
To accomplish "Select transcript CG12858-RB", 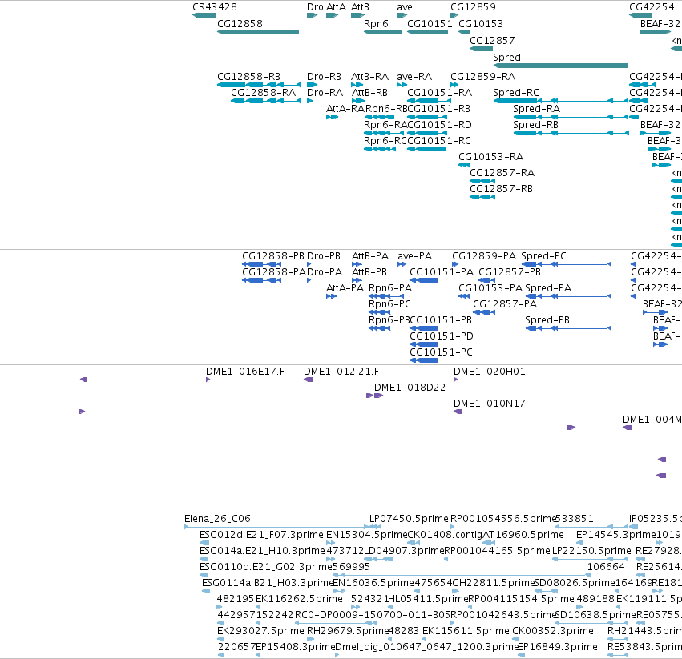I will 259,85.
